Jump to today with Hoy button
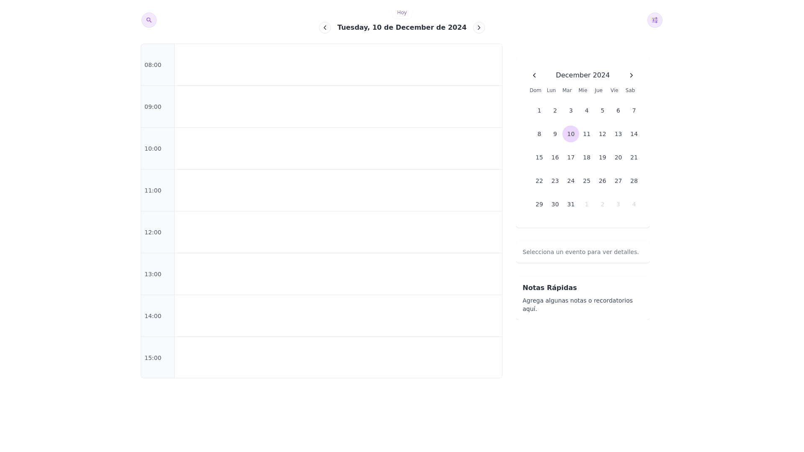This screenshot has width=804, height=452. (x=402, y=13)
